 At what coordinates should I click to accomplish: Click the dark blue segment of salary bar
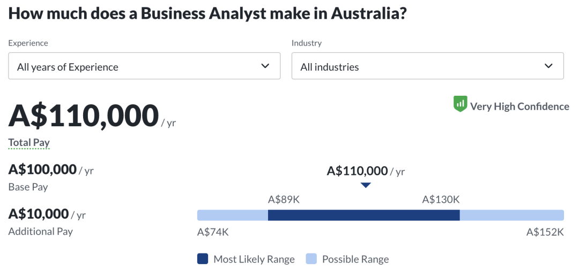(363, 215)
